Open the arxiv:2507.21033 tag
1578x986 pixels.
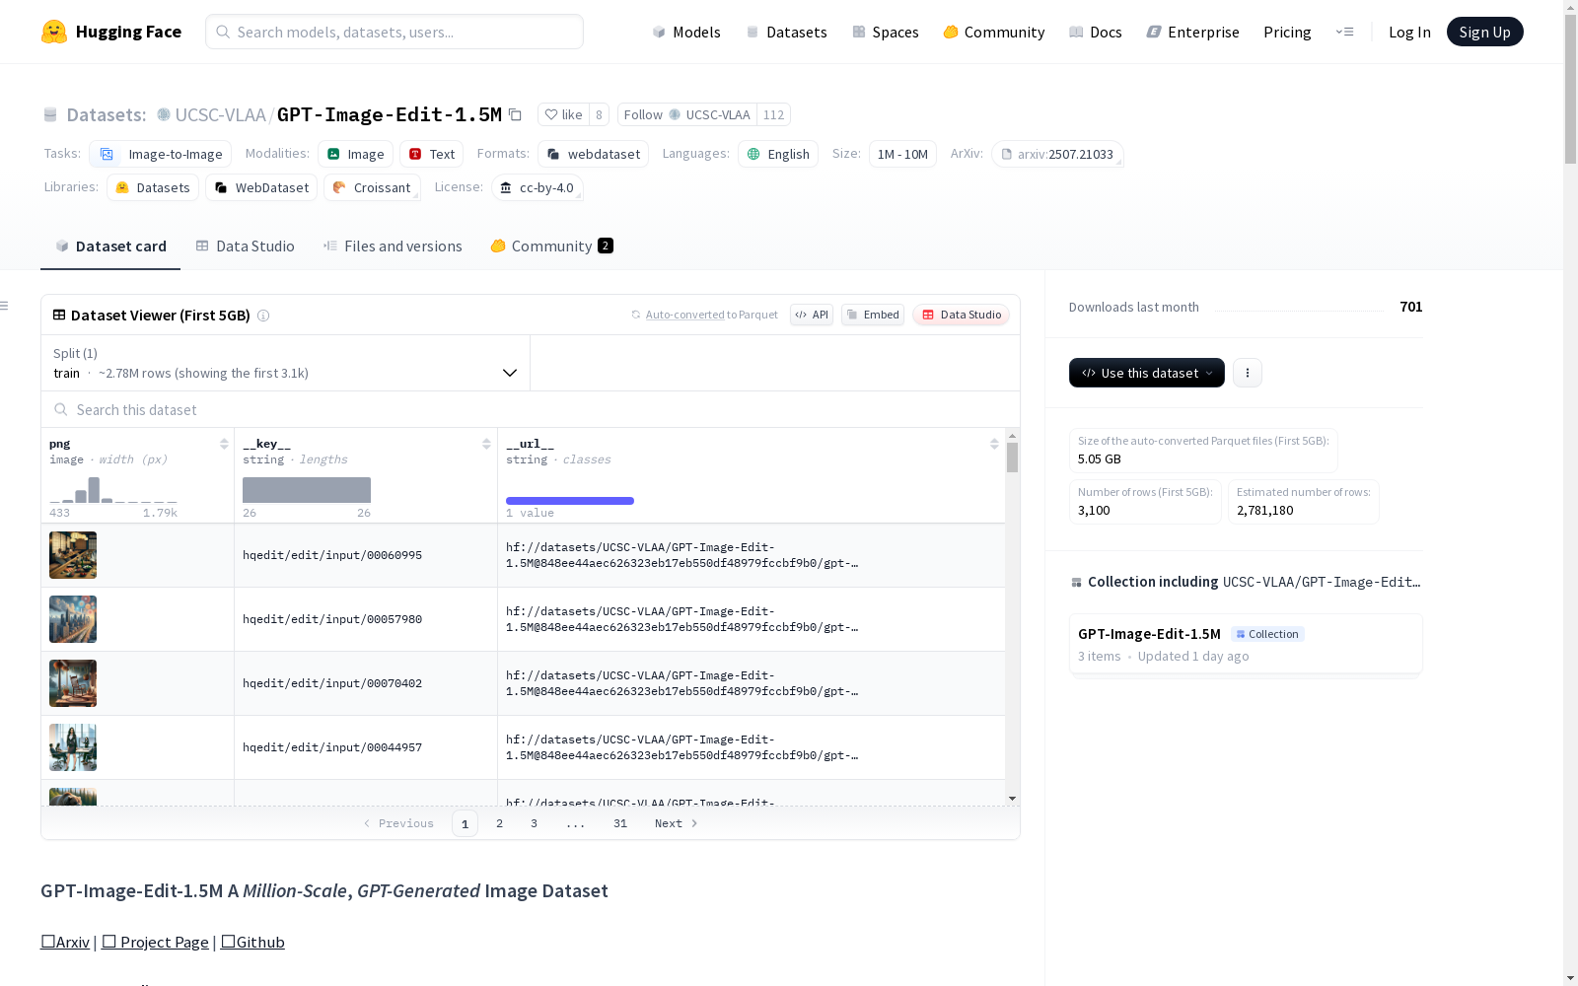point(1057,154)
